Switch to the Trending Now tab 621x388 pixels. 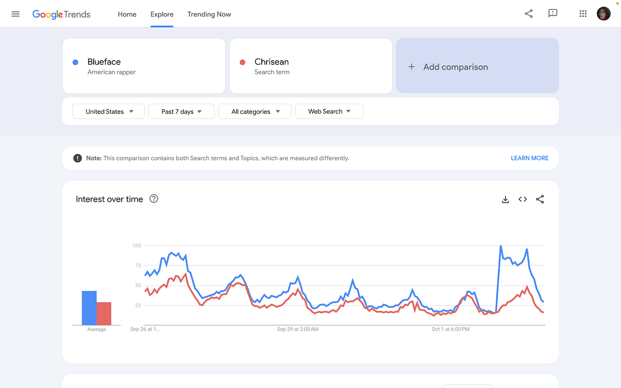point(209,14)
